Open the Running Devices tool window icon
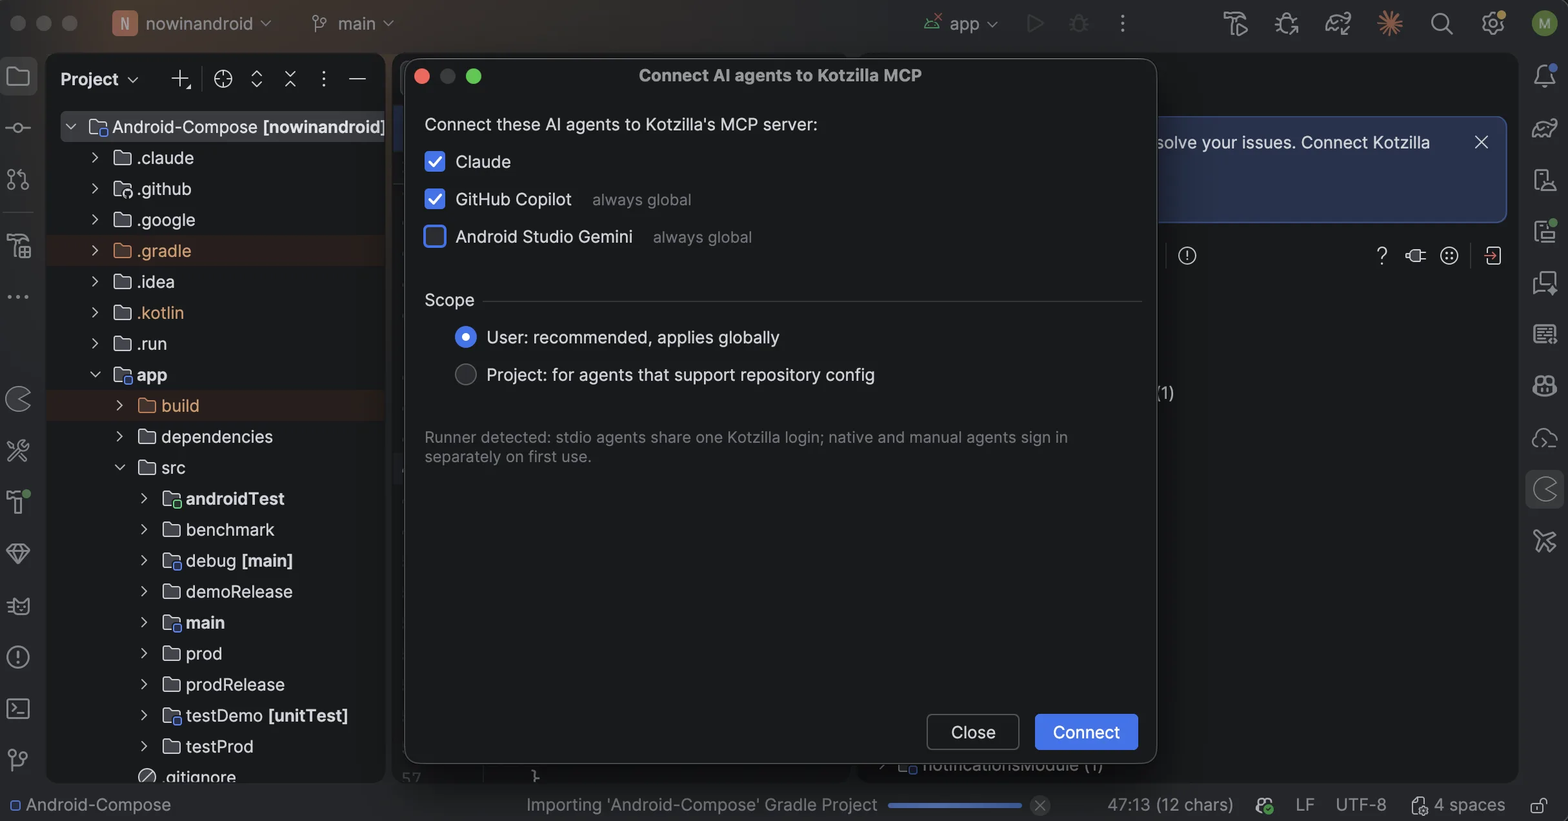The height and width of the screenshot is (821, 1568). pyautogui.click(x=1545, y=231)
